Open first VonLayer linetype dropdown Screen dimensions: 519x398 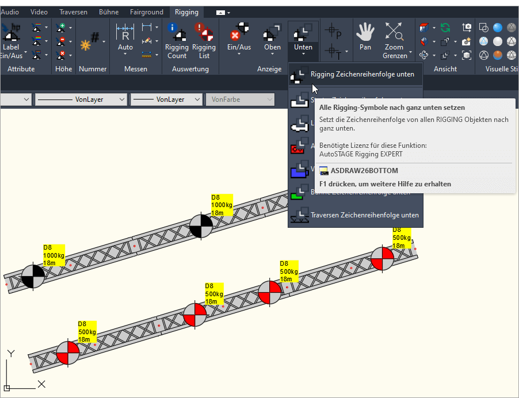[x=81, y=99]
